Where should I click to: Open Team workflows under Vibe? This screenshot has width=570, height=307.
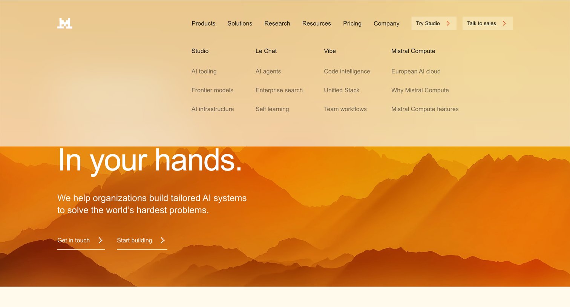point(345,109)
